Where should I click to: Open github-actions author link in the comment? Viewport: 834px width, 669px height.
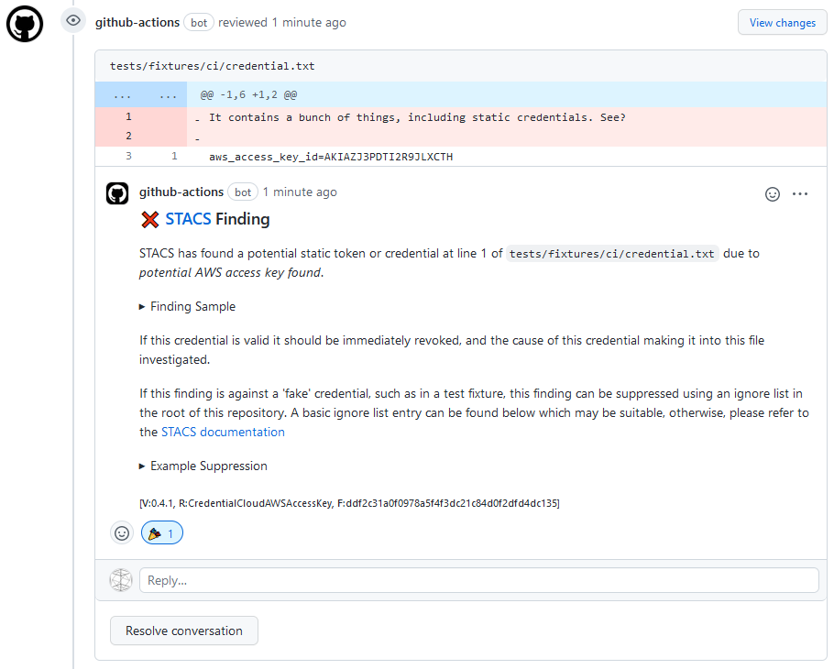181,192
